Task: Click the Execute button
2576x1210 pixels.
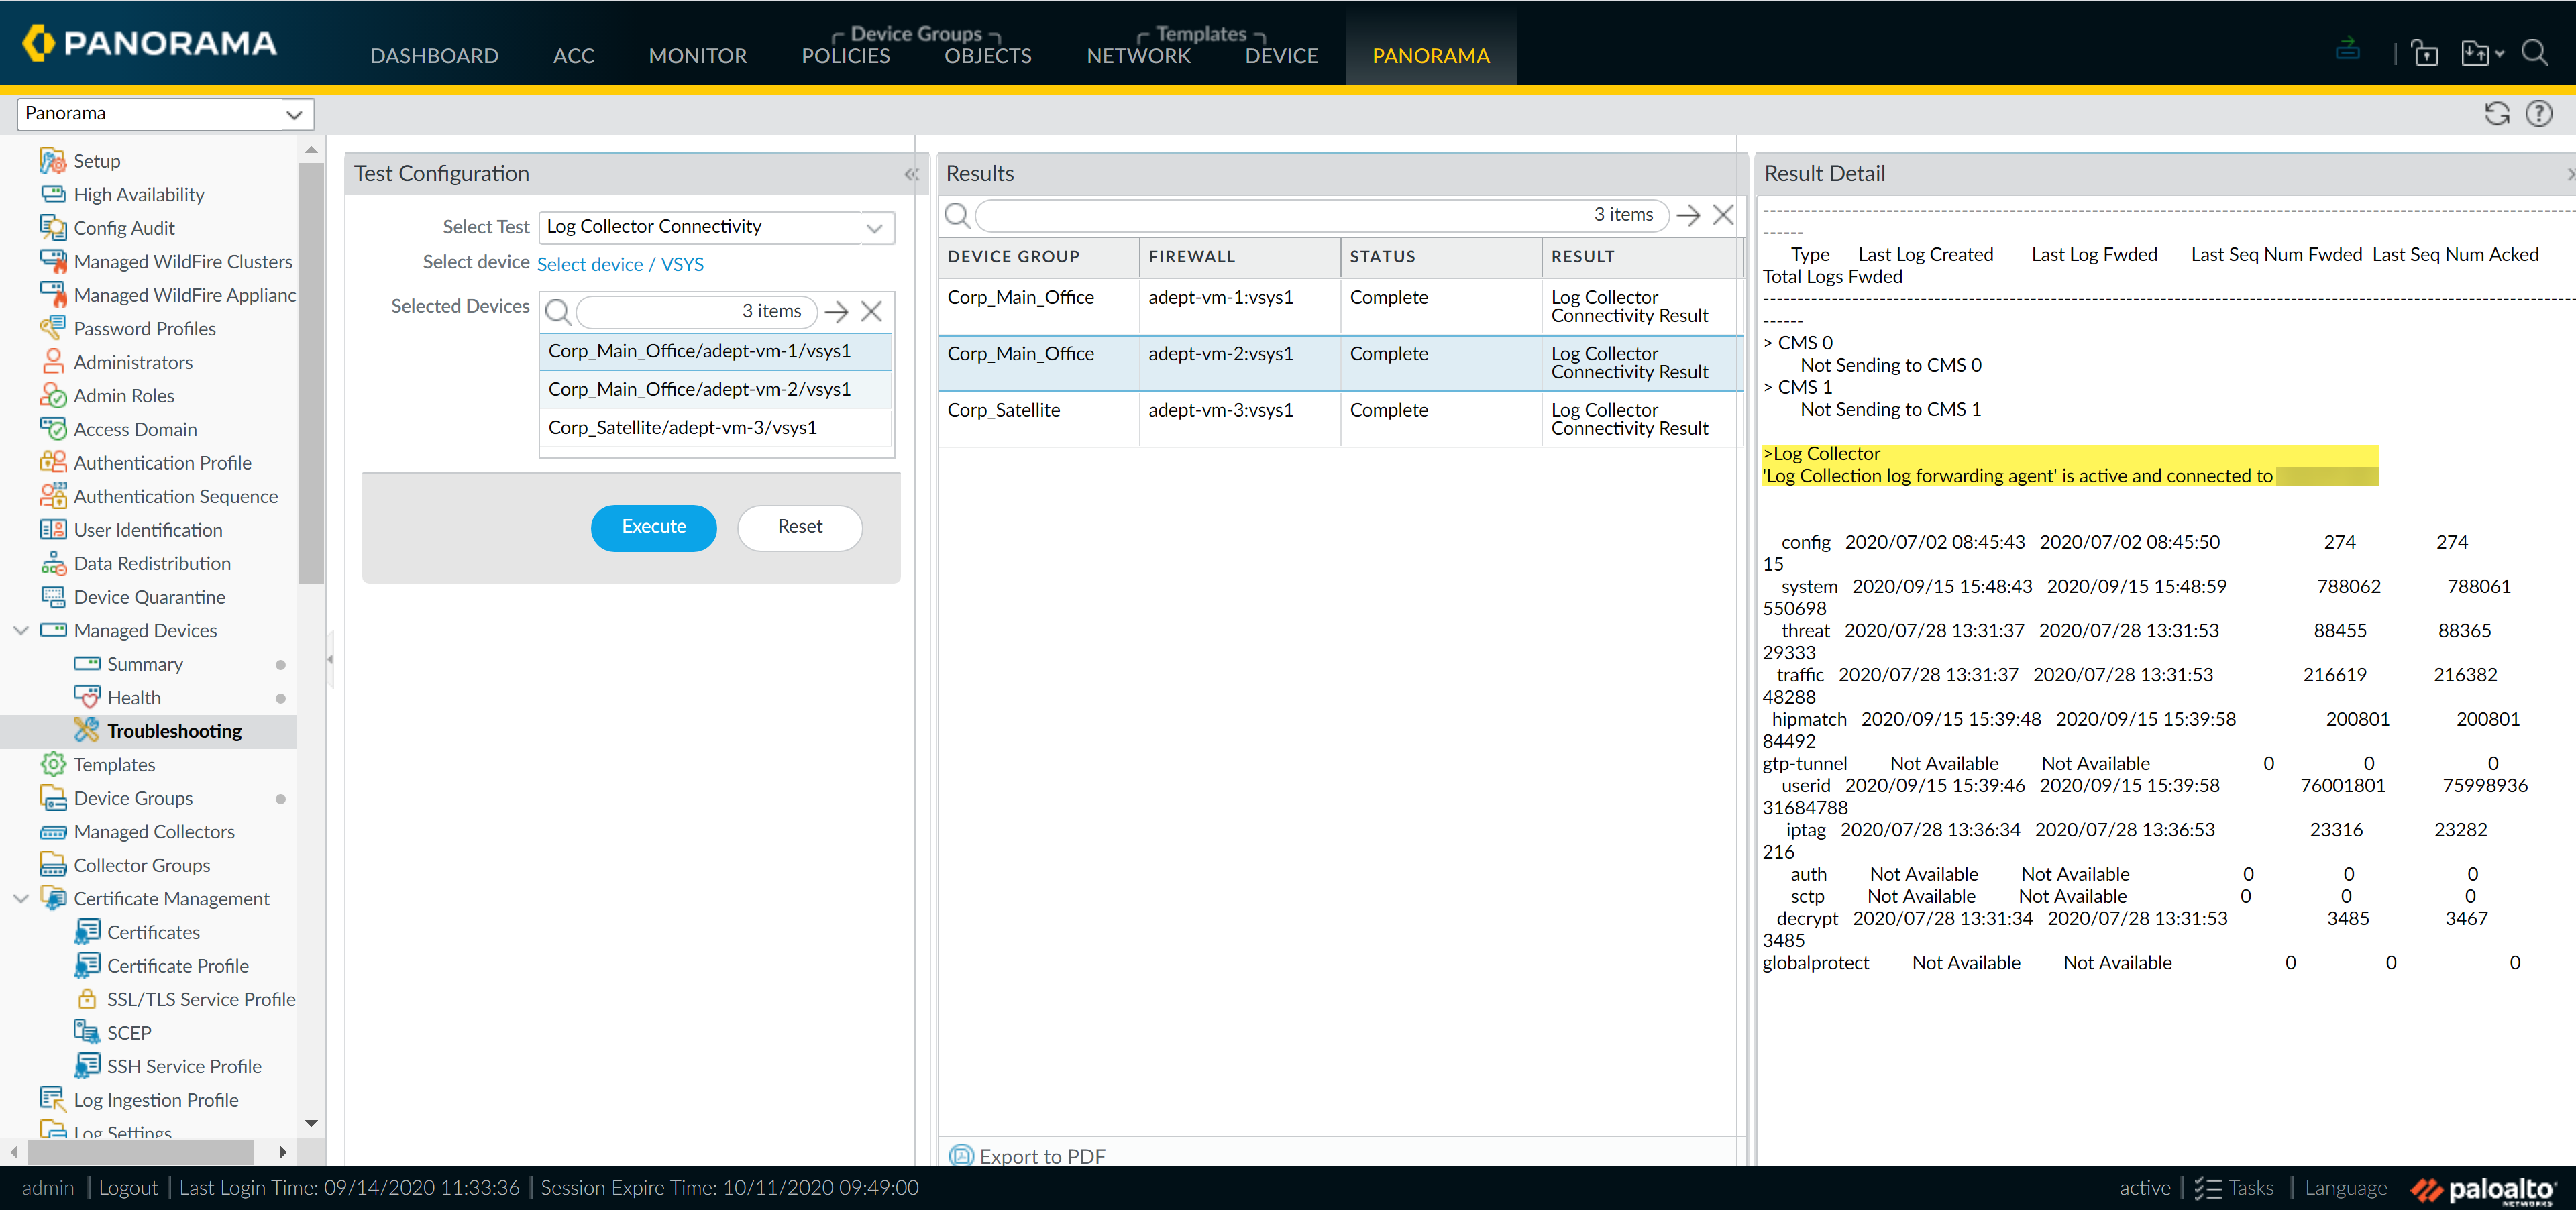Action: coord(653,527)
